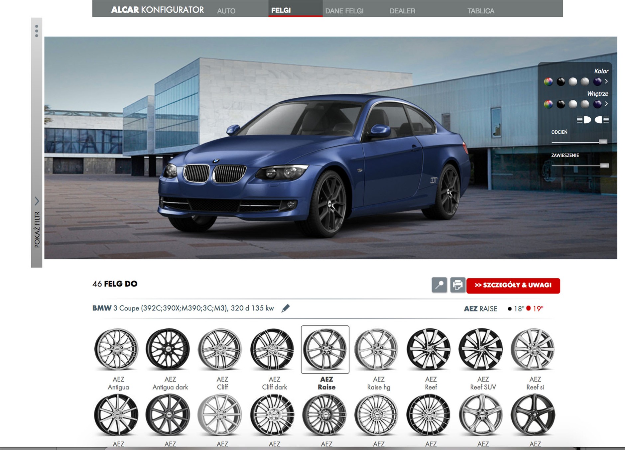Click the ALCAR KONFIGURATOR logo
The image size is (625, 450).
pos(158,10)
